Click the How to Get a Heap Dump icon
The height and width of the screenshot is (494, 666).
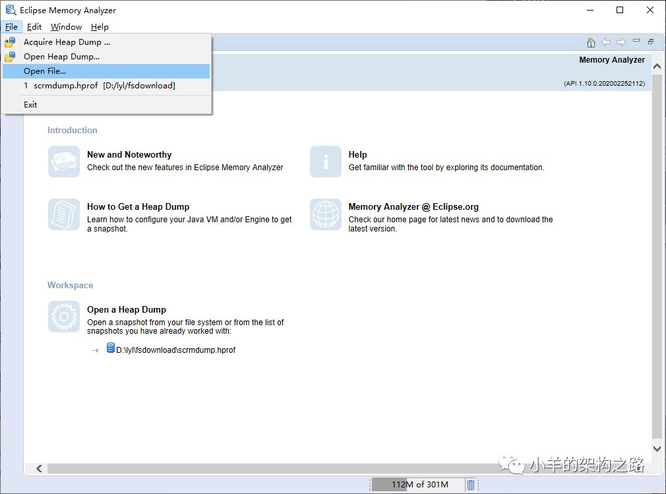(x=64, y=214)
